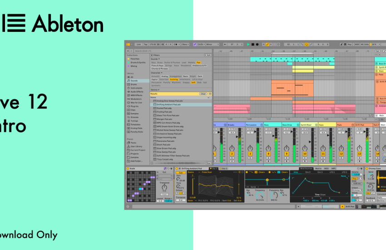386x250 pixels.
Task: Open the Minor scale dropdown
Action: coord(213,45)
